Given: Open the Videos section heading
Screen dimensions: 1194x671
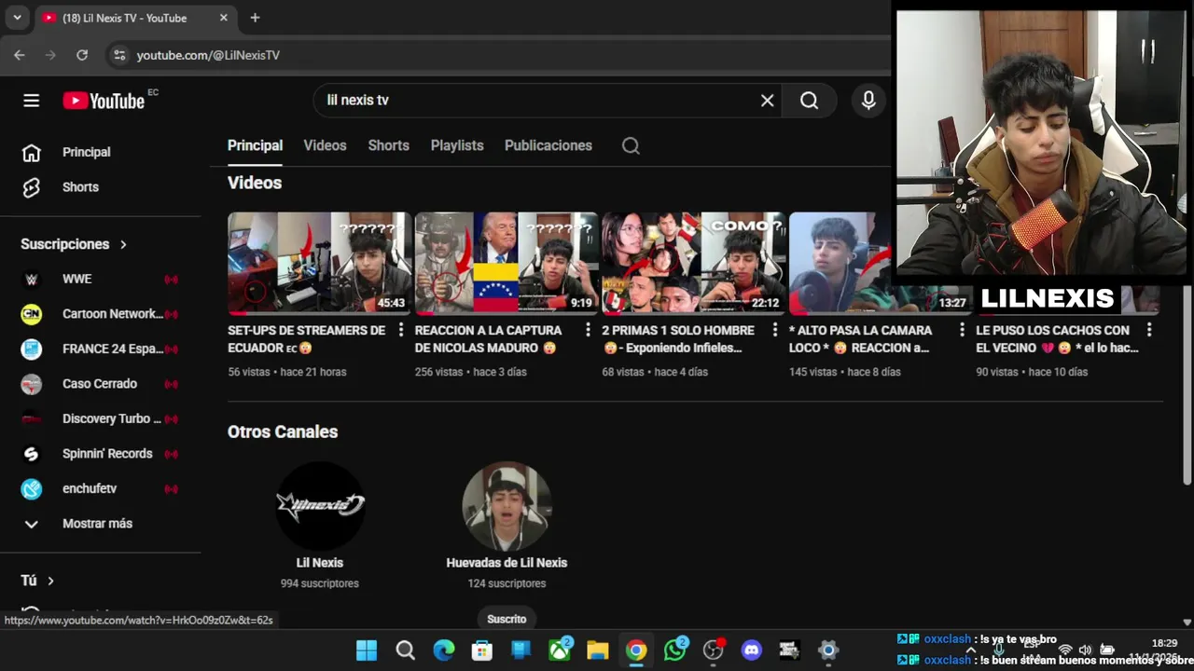Looking at the screenshot, I should coord(255,183).
